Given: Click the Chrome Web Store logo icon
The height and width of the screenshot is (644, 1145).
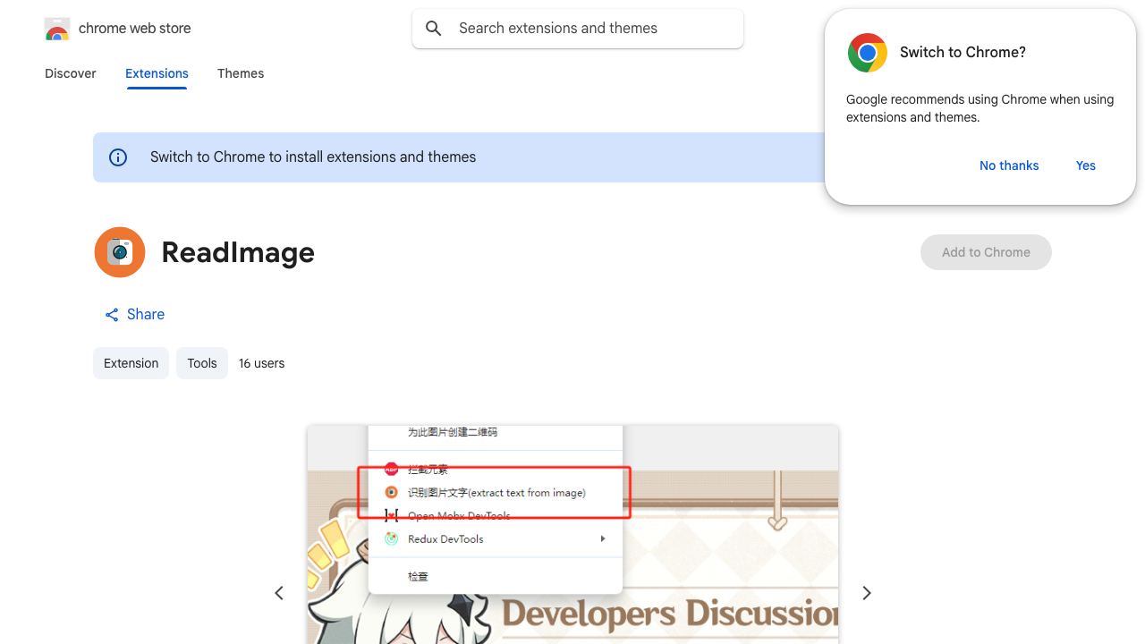Looking at the screenshot, I should point(57,29).
